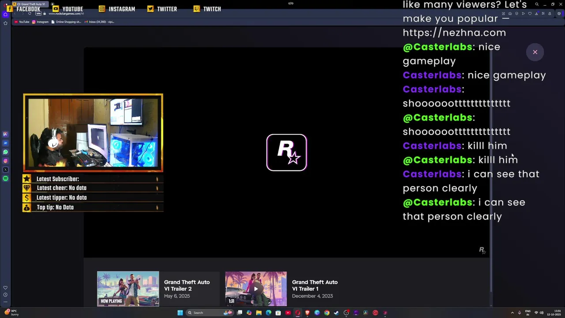Click the Rockstar Games logo in the player

(x=286, y=152)
